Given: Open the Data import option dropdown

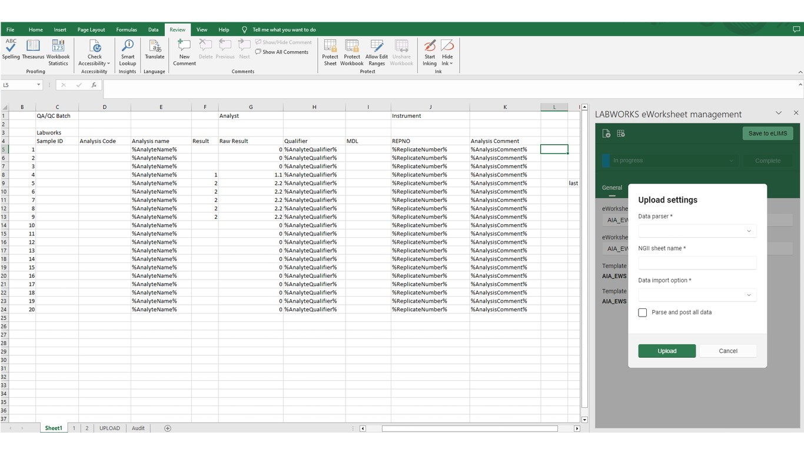Looking at the screenshot, I should (x=697, y=295).
